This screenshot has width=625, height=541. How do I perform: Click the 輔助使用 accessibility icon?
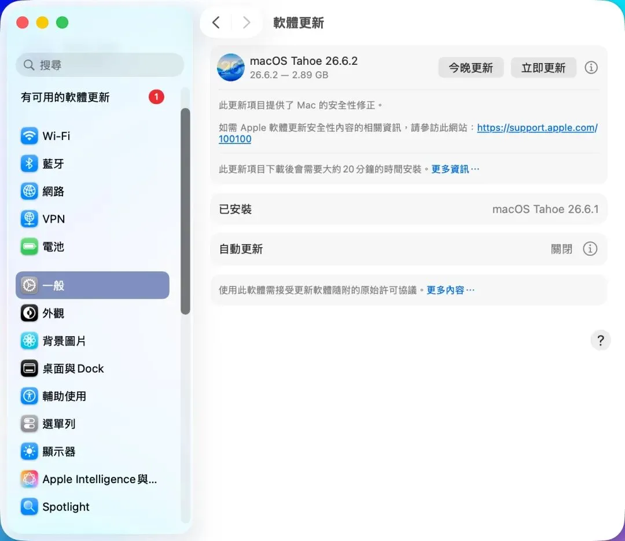coord(29,396)
